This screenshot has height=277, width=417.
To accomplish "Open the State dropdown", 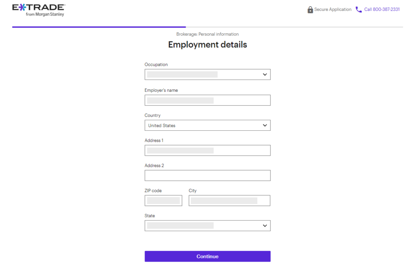I will coord(207,226).
